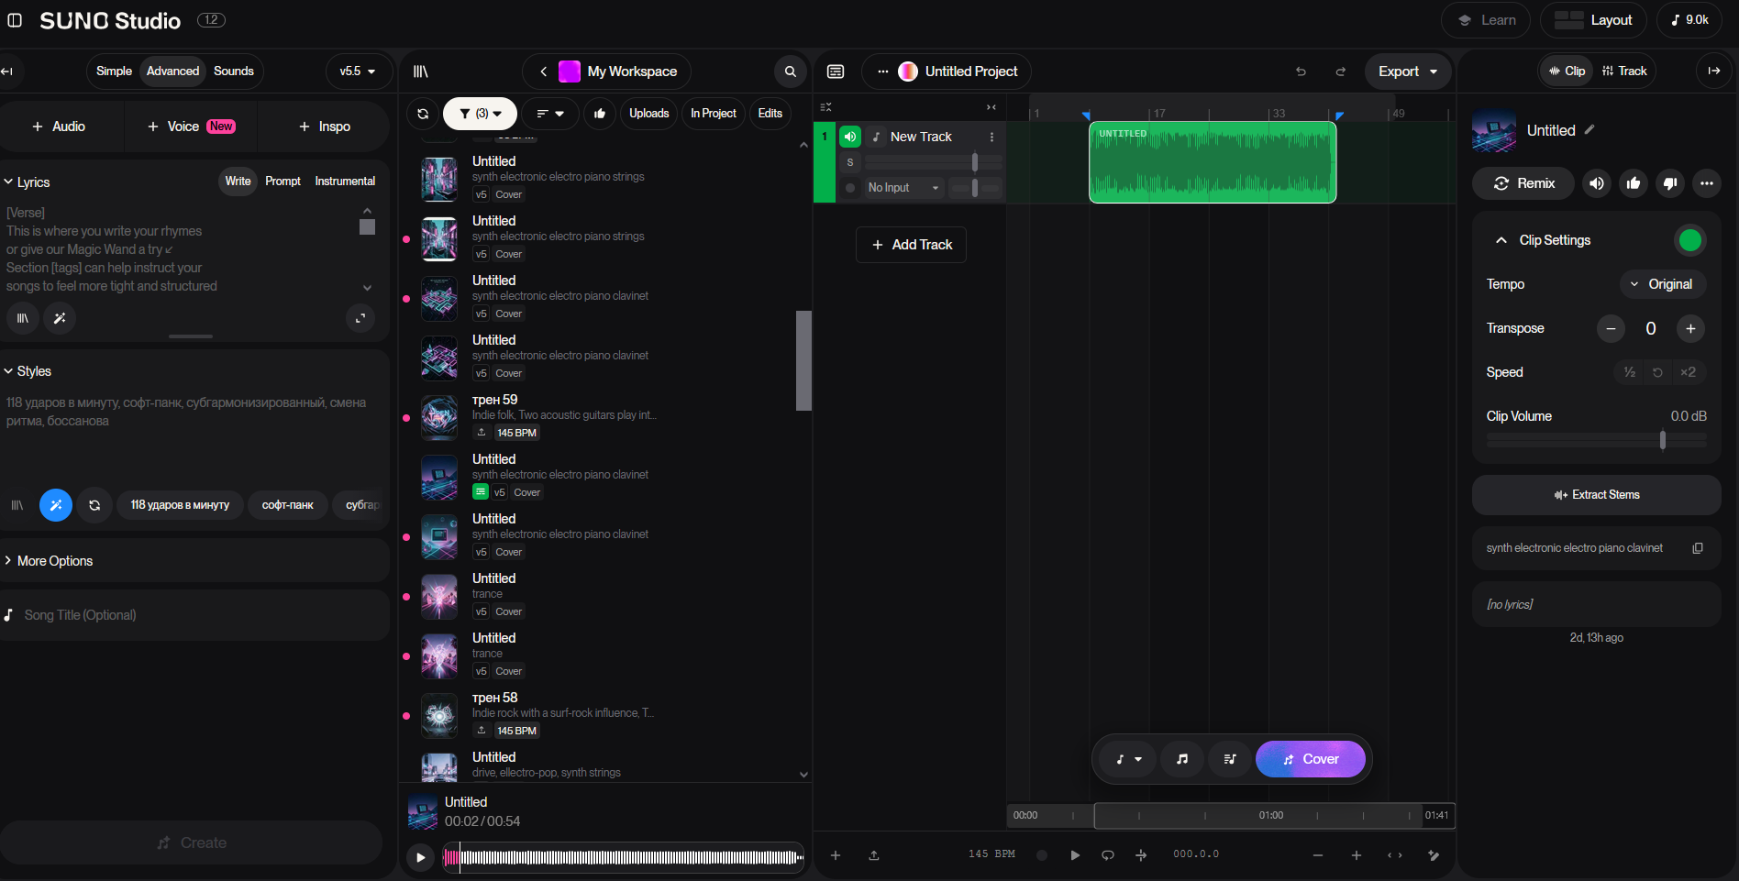Collapse the right clip panel
Screen dimensions: 1739x881
point(1714,71)
